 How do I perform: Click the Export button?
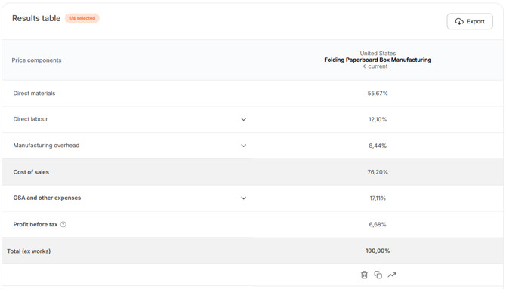[x=470, y=21]
